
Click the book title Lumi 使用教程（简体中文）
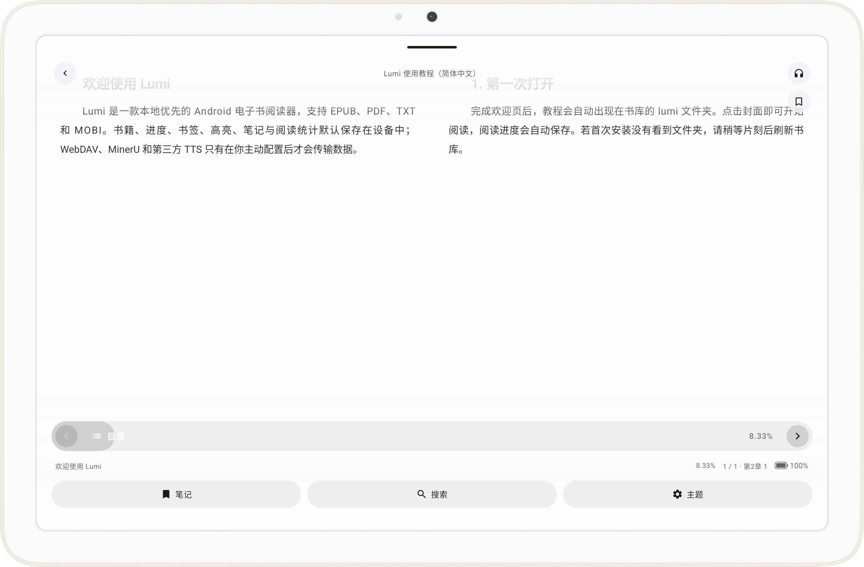point(431,74)
